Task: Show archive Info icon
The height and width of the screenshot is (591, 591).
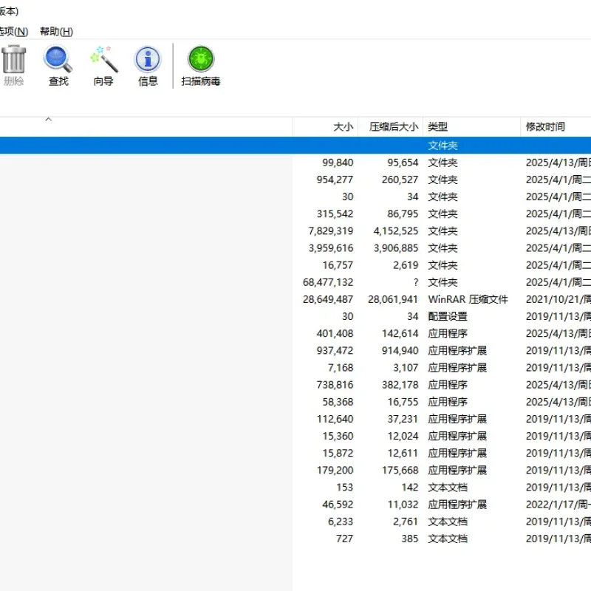Action: (148, 59)
